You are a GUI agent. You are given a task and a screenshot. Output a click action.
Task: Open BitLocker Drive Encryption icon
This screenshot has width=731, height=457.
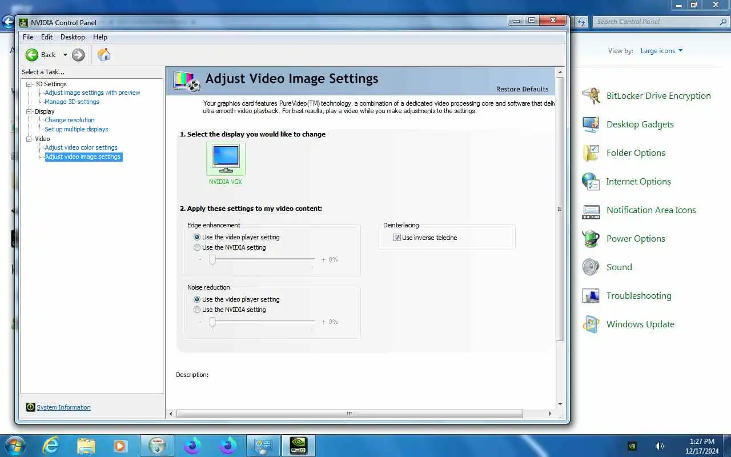click(591, 95)
